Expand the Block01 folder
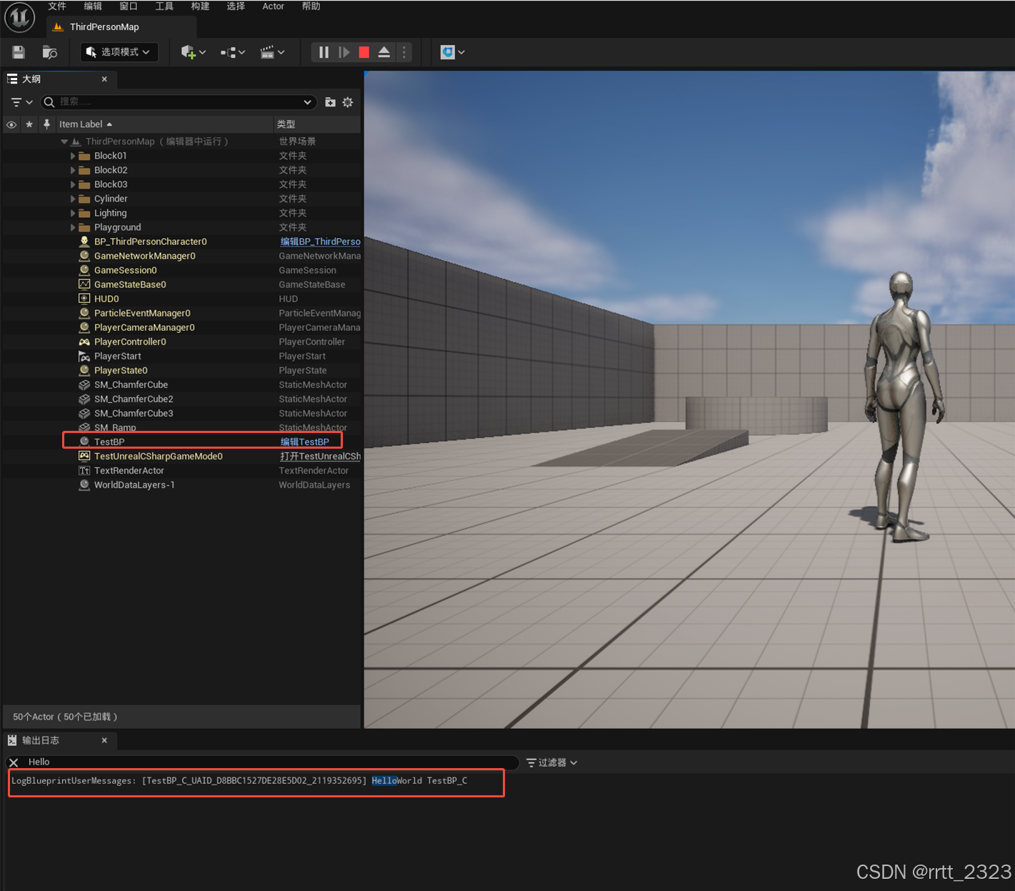This screenshot has width=1015, height=891. point(73,156)
